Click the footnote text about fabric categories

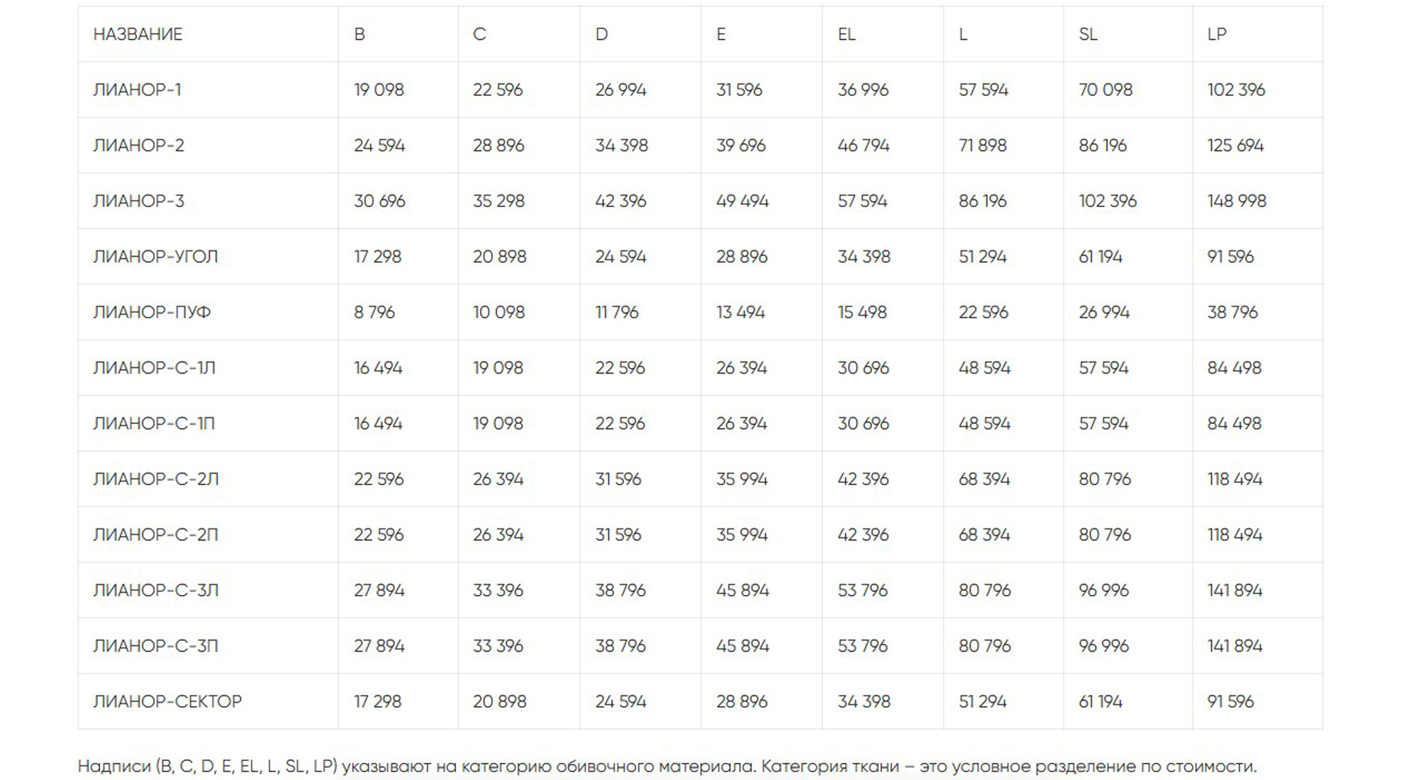point(666,766)
